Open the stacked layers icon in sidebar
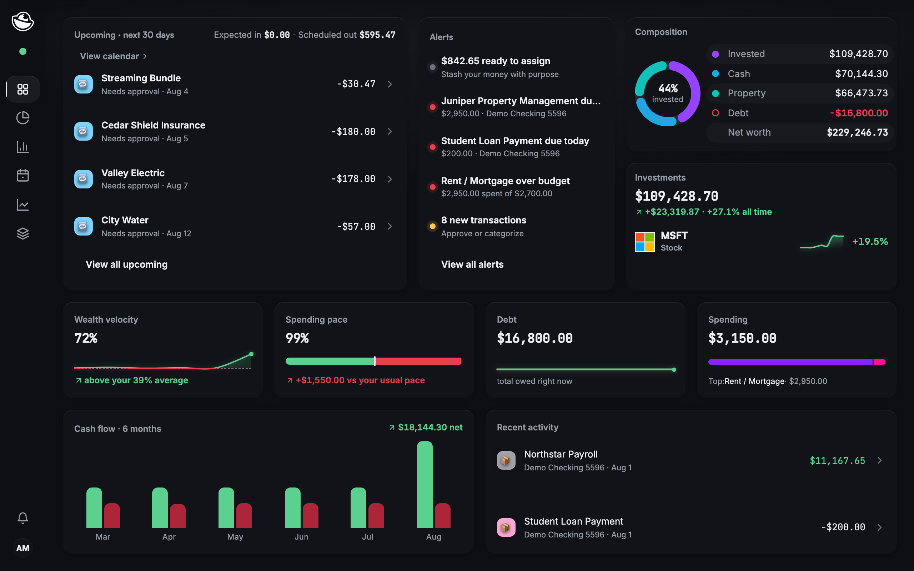 [x=22, y=233]
